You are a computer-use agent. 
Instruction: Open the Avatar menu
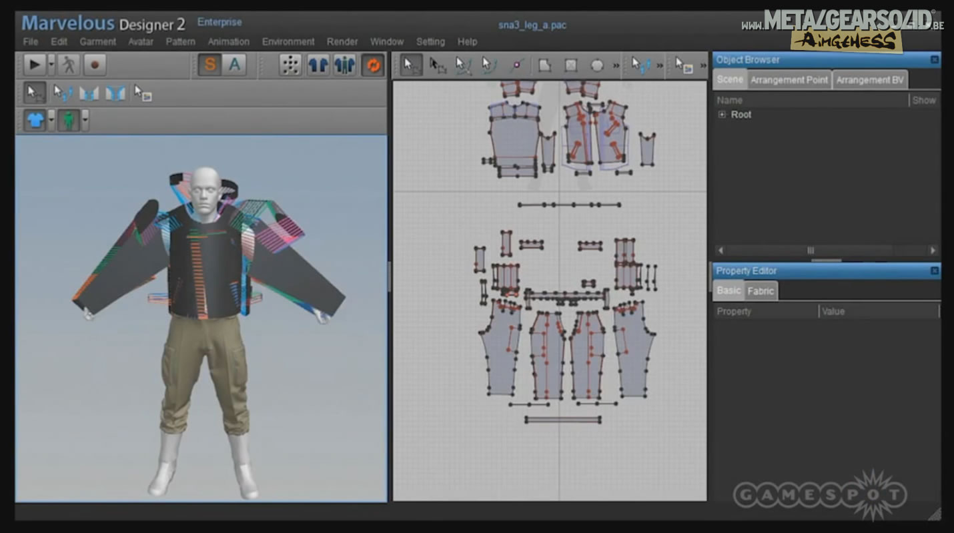click(141, 41)
